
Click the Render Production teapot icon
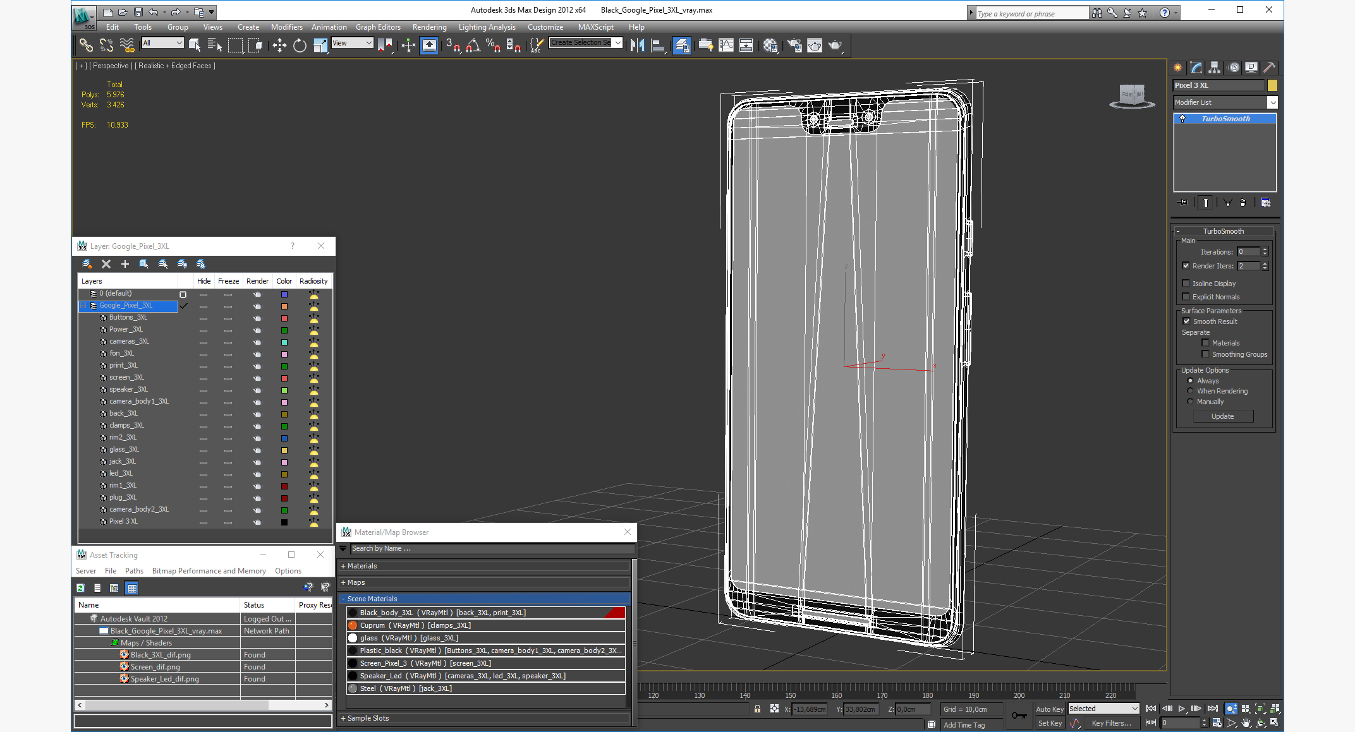point(835,45)
